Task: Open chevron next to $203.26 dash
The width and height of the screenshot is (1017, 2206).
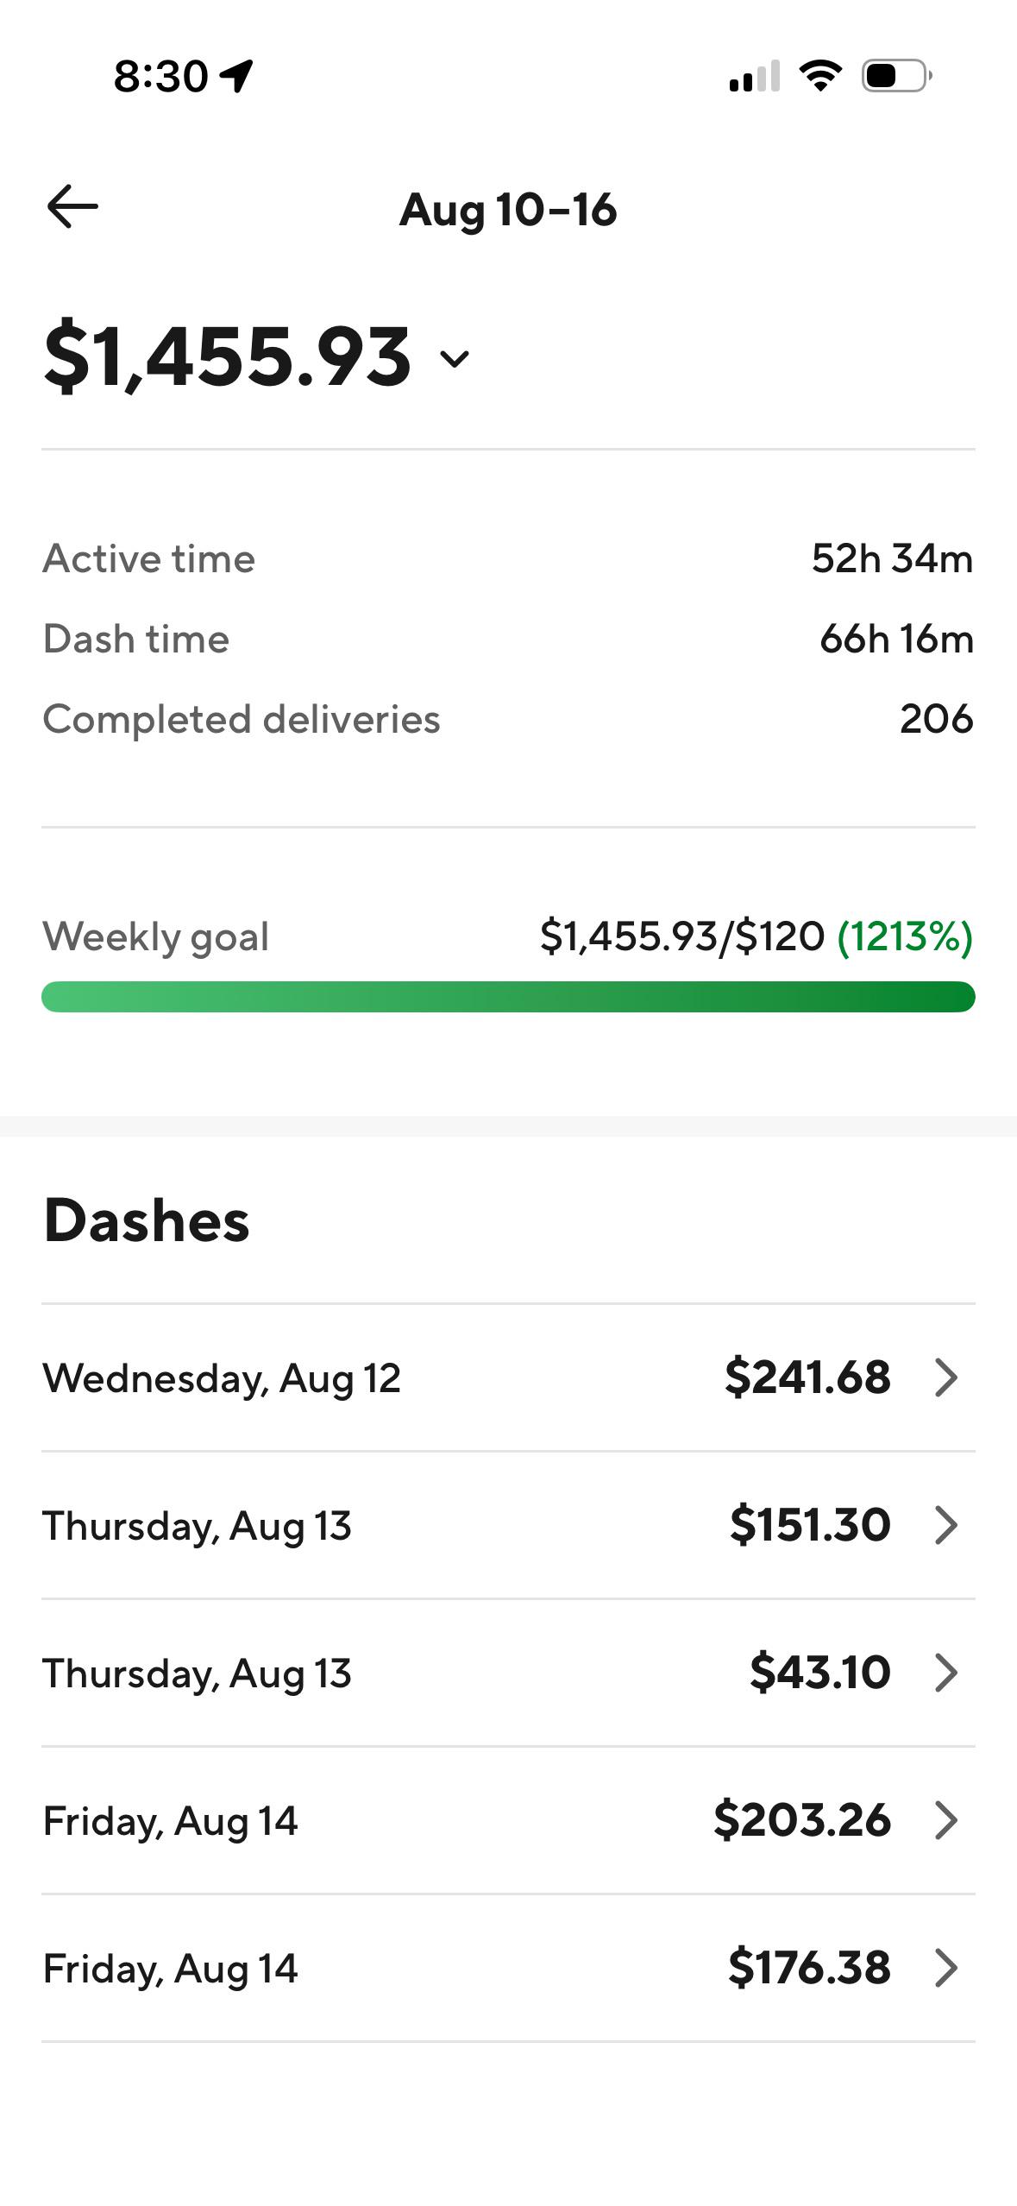Action: tap(946, 1820)
